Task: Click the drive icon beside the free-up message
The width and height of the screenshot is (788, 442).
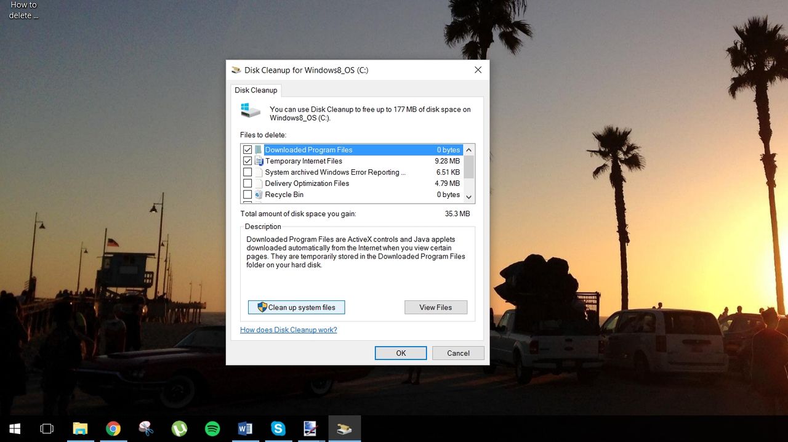Action: 249,110
